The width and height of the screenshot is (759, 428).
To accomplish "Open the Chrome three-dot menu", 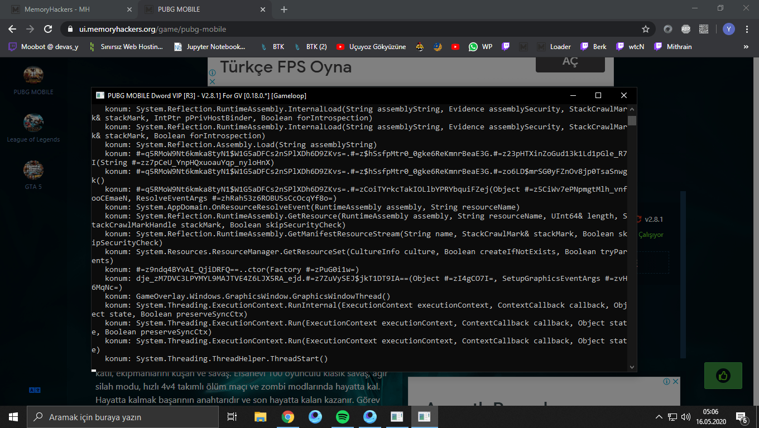I will pyautogui.click(x=747, y=29).
